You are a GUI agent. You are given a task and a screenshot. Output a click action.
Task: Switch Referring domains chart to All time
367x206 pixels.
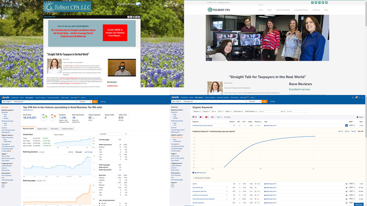pyautogui.click(x=71, y=152)
